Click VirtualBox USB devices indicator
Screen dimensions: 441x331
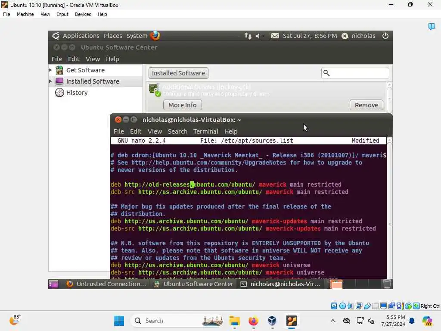pos(367,306)
